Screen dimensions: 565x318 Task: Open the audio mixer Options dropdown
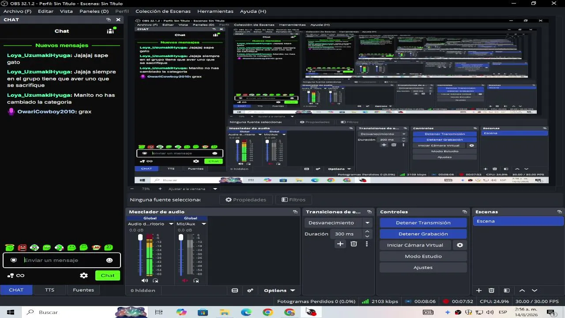click(279, 290)
